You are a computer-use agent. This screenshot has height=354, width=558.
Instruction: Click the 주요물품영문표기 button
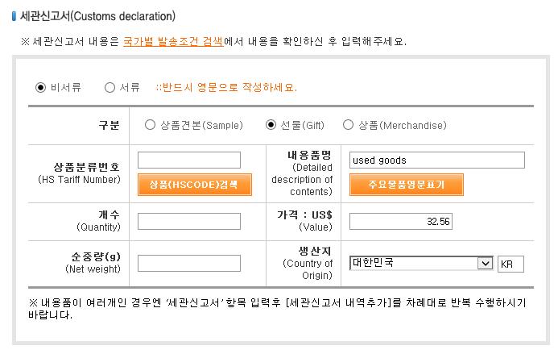coord(407,185)
